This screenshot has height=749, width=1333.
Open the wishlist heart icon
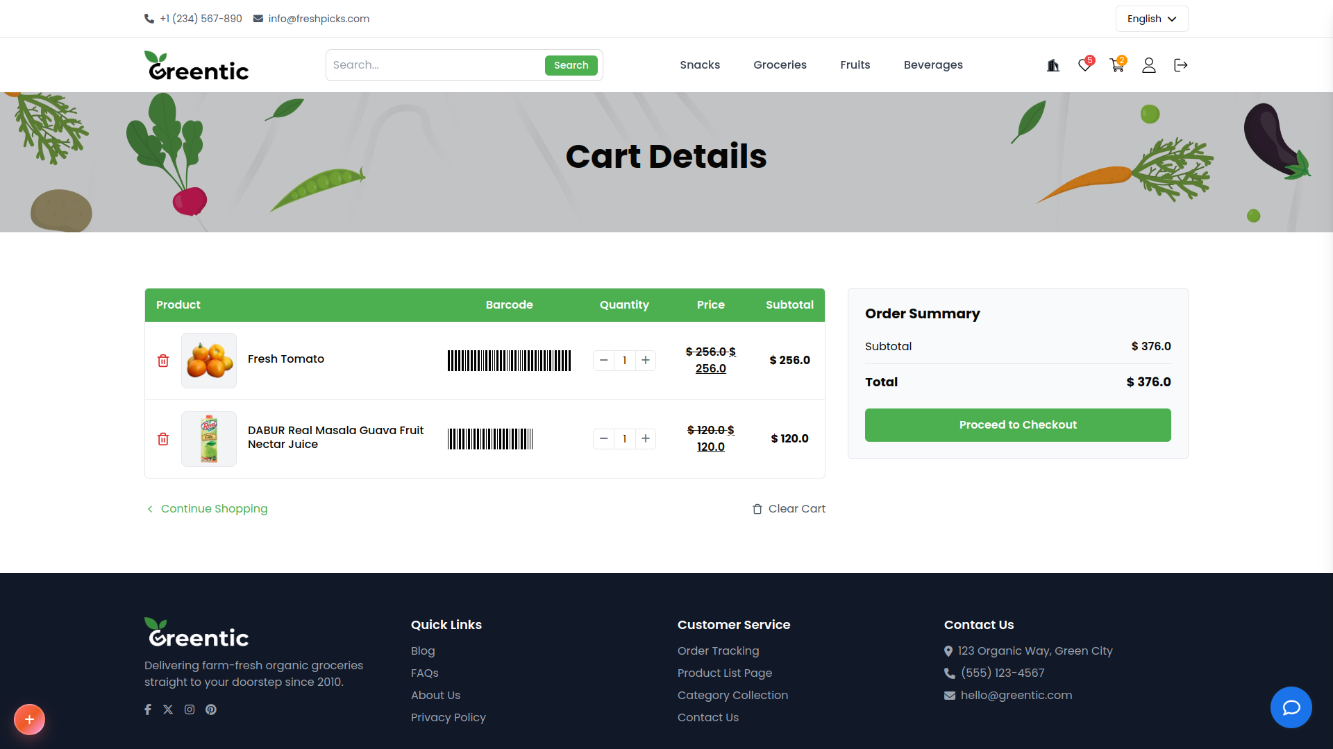(x=1085, y=65)
